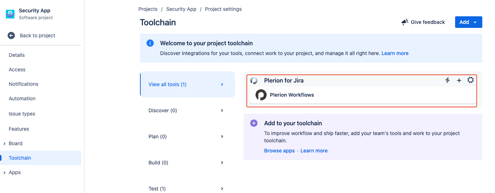The image size is (495, 193).
Task: Open Notifications settings page
Action: pyautogui.click(x=24, y=84)
